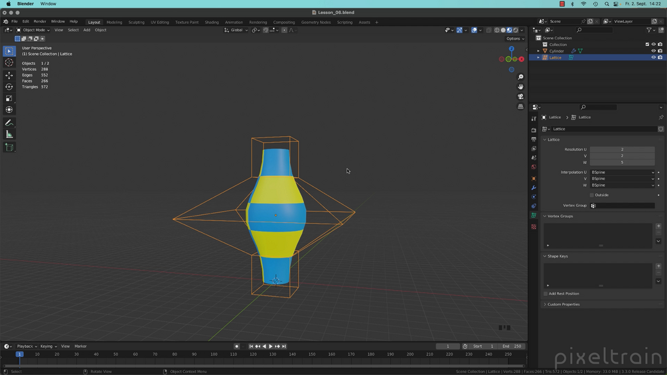Image resolution: width=667 pixels, height=375 pixels.
Task: Add a new vertex group plus button
Action: 658,226
